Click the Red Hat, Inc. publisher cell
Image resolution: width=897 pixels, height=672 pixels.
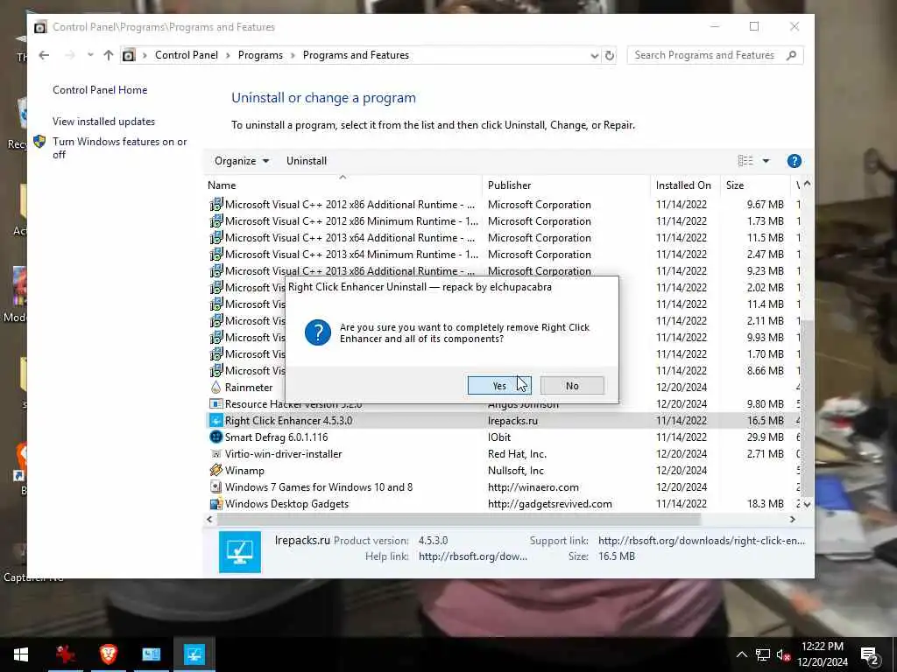click(x=517, y=454)
